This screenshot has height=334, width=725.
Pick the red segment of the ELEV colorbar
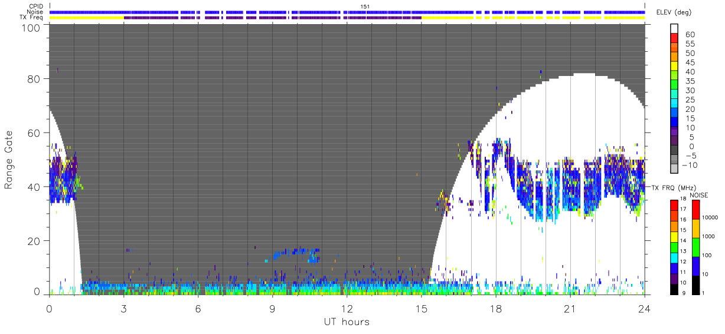(x=675, y=38)
